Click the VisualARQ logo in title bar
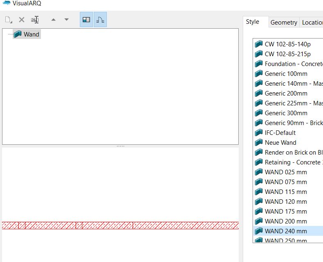This screenshot has height=262, width=323. pyautogui.click(x=7, y=3)
